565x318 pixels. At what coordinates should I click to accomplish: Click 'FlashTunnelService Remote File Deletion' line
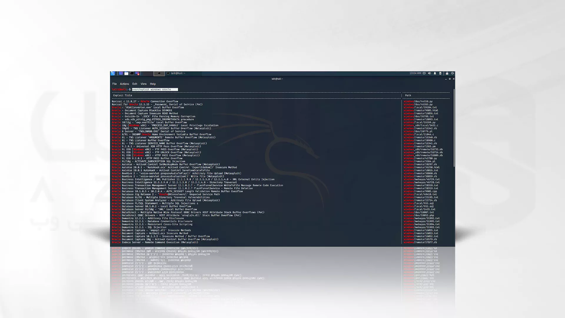tap(182, 188)
